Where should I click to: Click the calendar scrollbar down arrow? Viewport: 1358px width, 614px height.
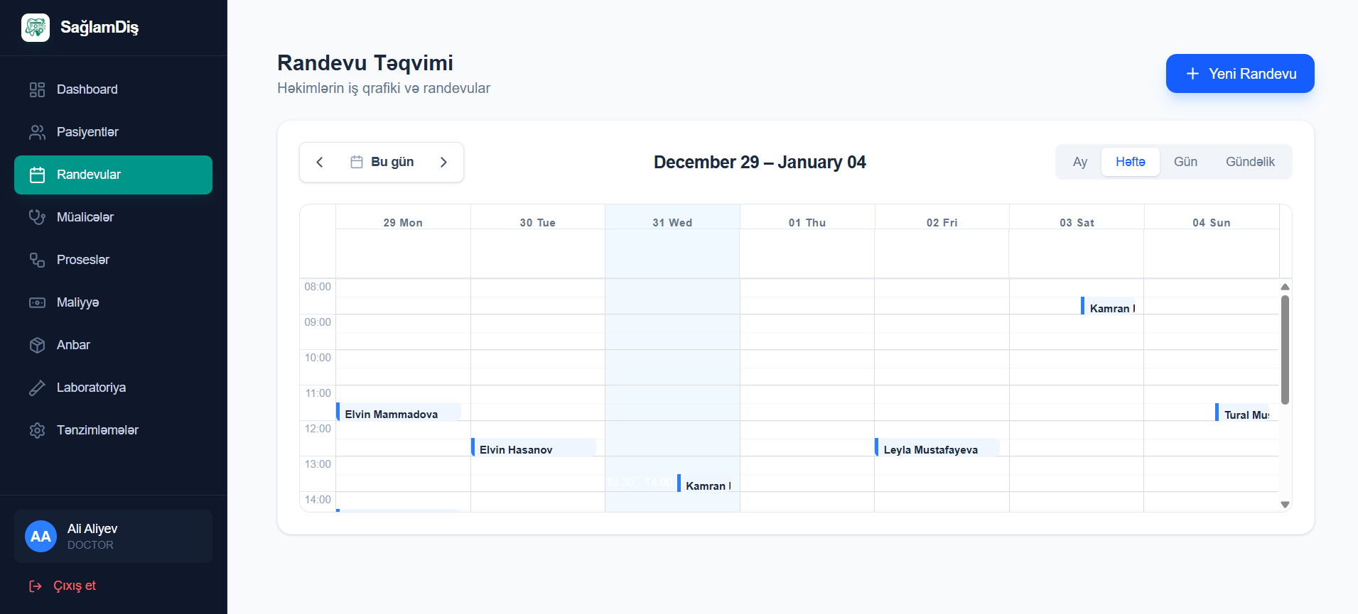tap(1285, 505)
